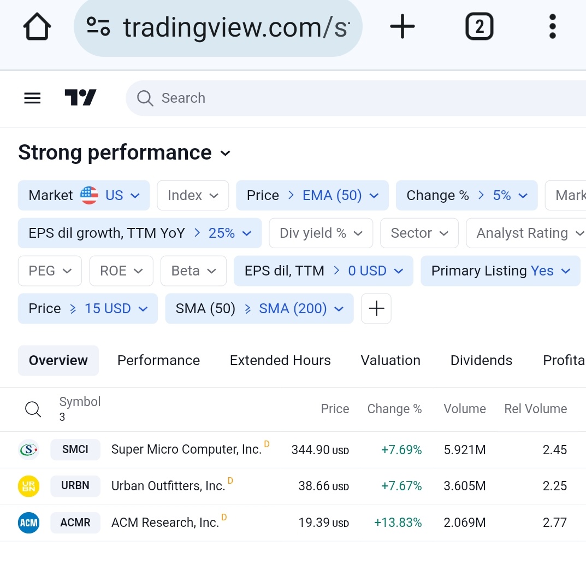Expand Strong performance screener dropdown
586x569 pixels.
(x=125, y=152)
